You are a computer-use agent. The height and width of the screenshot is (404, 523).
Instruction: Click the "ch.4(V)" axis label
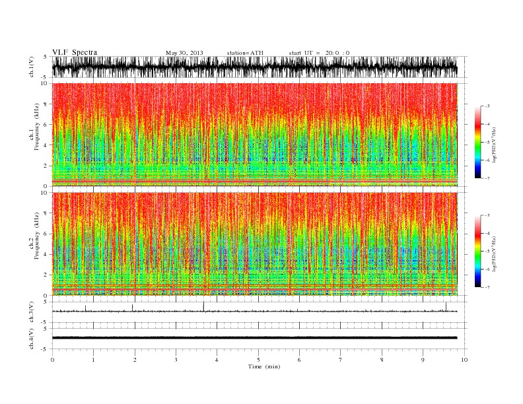coord(31,339)
